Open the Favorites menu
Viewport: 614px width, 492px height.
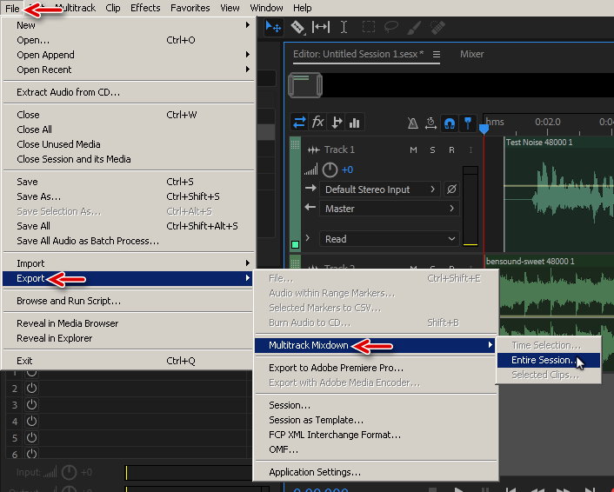tap(190, 8)
